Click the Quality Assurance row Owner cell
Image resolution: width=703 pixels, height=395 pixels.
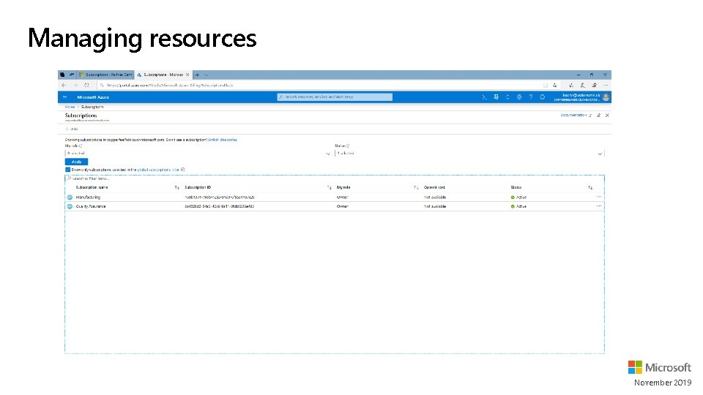point(343,206)
